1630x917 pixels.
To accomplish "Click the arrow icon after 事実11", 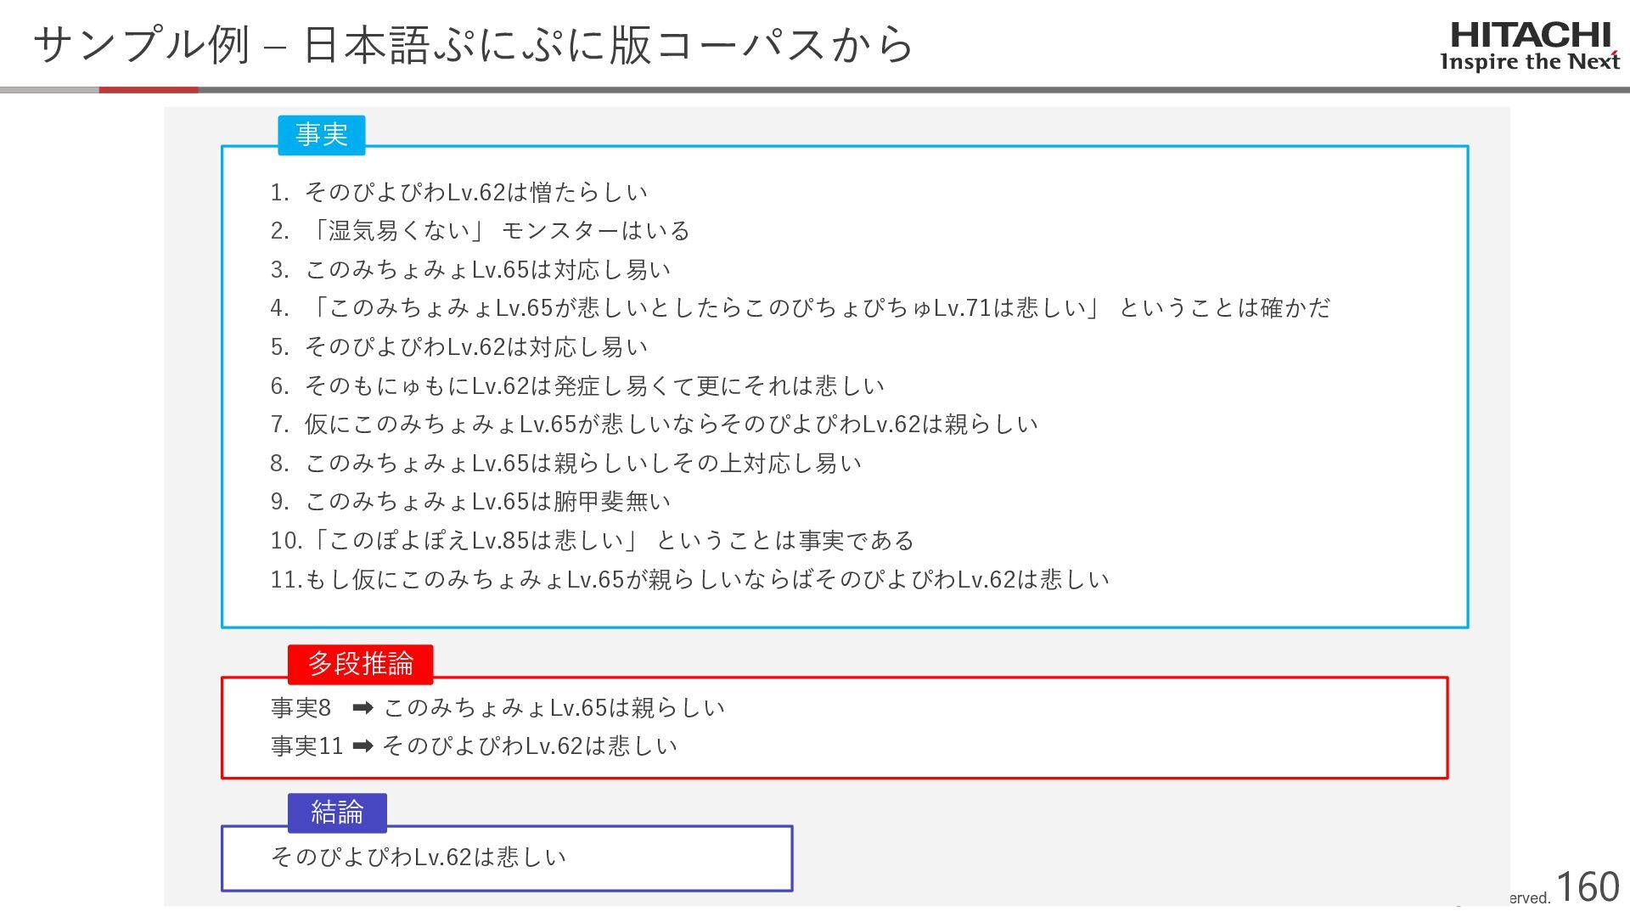I will [x=363, y=745].
